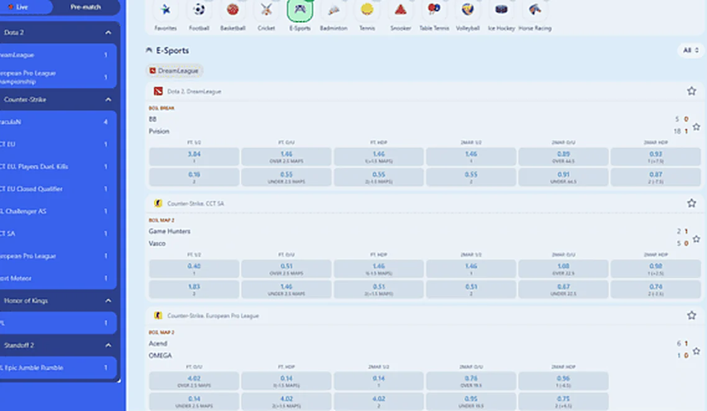Image resolution: width=707 pixels, height=411 pixels.
Task: Favorite the Acend vs OMEGA match star
Action: [x=696, y=351]
